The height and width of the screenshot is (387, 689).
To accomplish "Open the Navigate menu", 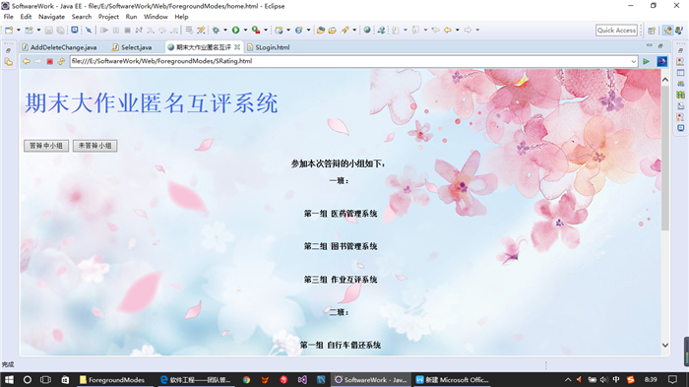I will (x=51, y=17).
